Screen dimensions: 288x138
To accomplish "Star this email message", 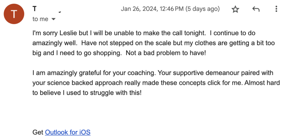I will [x=235, y=9].
